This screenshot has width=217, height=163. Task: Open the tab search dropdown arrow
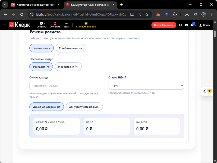pos(5,5)
